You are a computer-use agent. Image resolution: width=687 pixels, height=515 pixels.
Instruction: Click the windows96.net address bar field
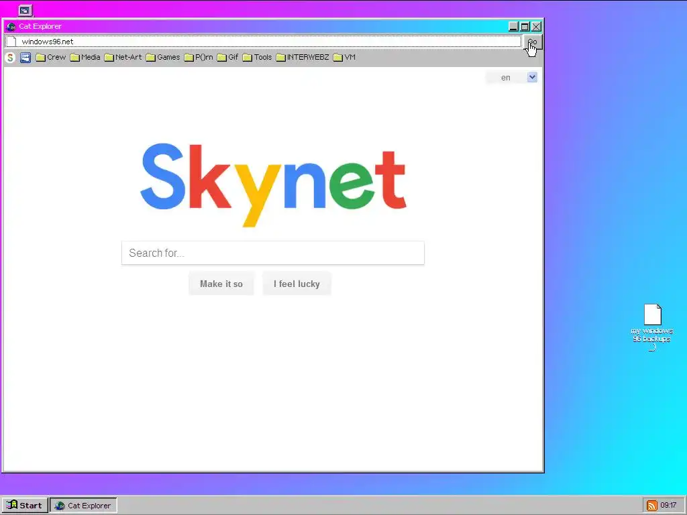(263, 41)
